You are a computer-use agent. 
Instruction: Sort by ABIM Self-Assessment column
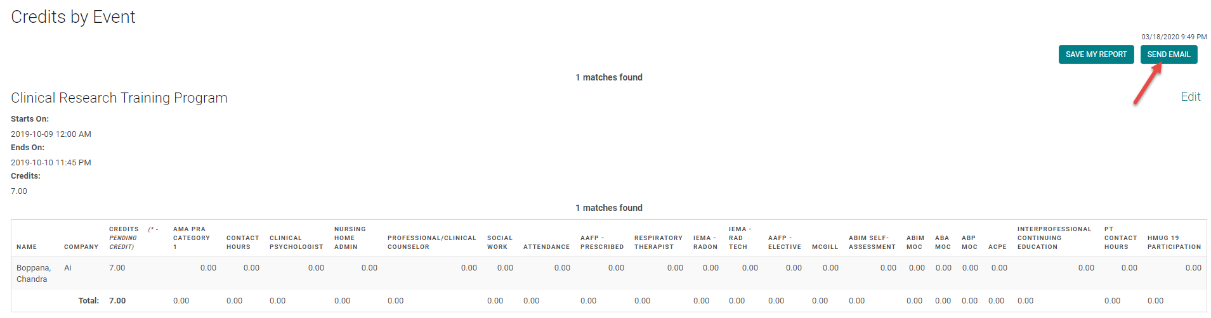click(x=872, y=243)
